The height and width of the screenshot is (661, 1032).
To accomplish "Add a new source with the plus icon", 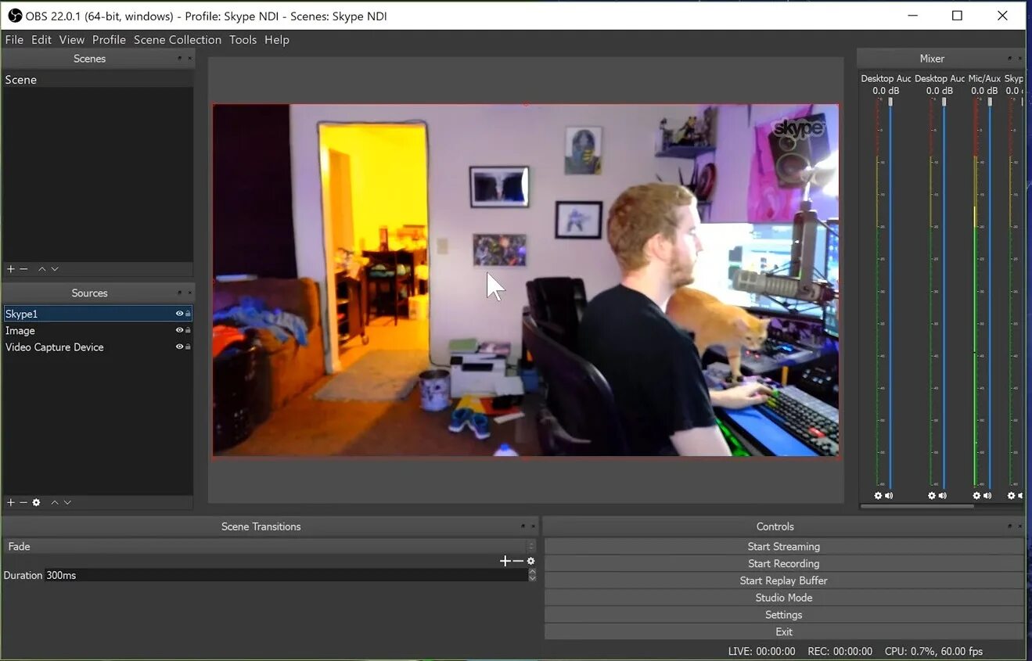I will point(10,502).
